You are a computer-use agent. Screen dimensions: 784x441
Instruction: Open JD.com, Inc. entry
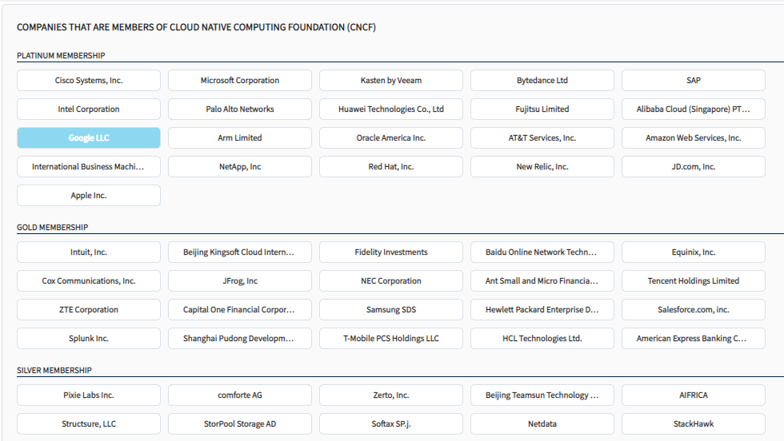point(694,167)
